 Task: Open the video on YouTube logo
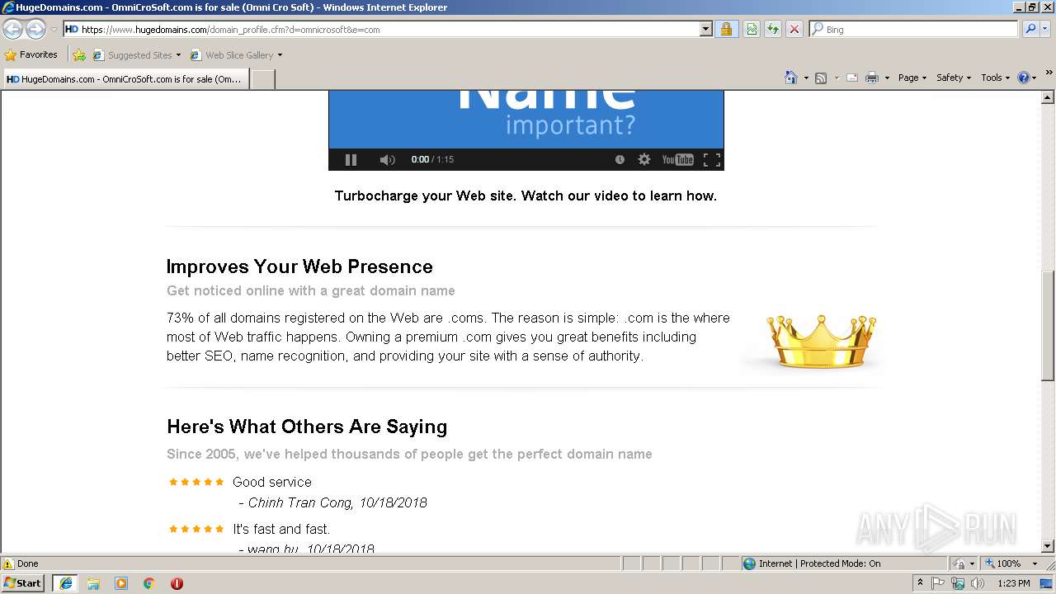click(x=677, y=159)
